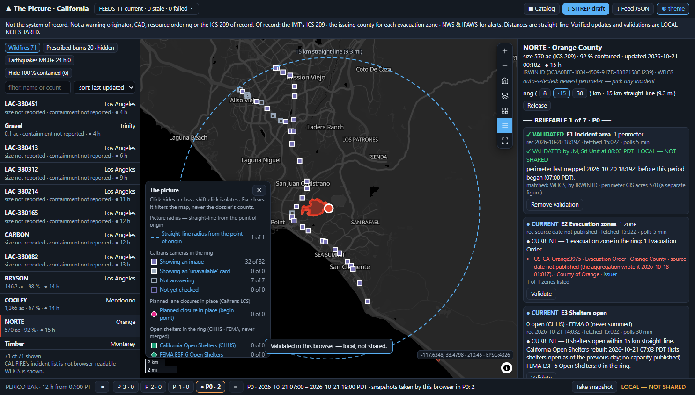Toggle Hide 100 % contained filter
The height and width of the screenshot is (395, 695).
[x=38, y=73]
